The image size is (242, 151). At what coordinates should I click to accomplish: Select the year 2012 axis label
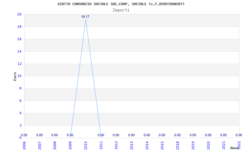(x=116, y=146)
